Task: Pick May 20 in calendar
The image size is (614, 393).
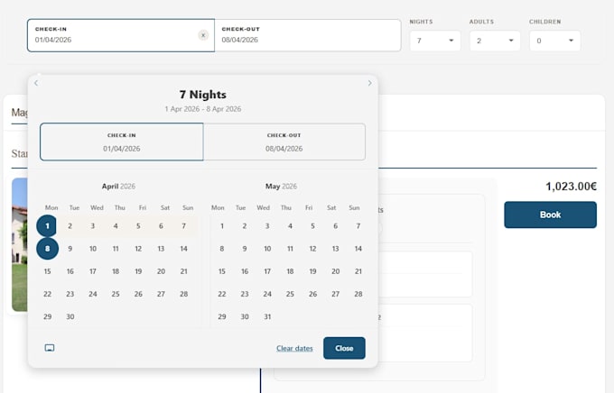Action: [x=336, y=271]
